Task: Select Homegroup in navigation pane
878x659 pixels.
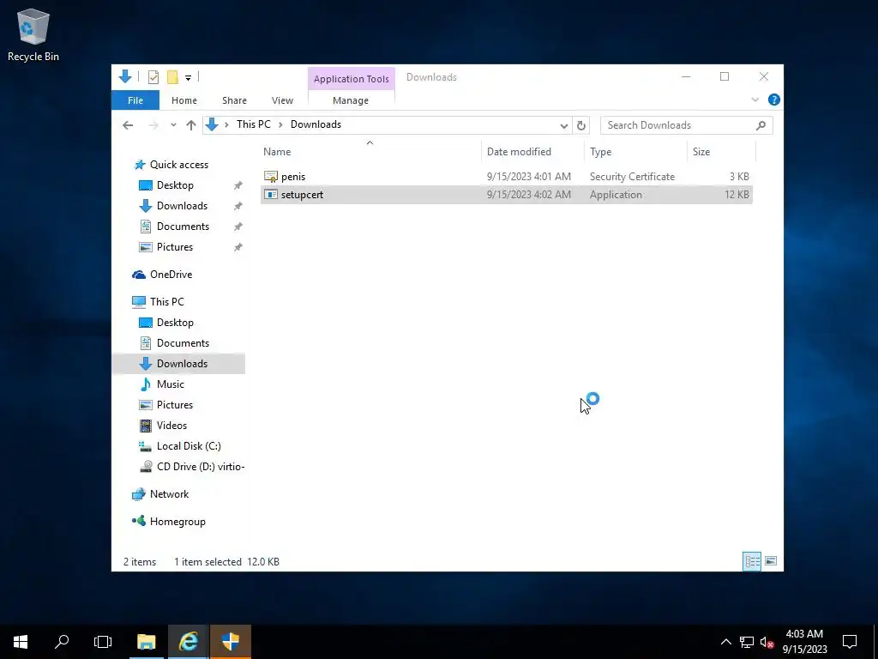Action: (177, 522)
